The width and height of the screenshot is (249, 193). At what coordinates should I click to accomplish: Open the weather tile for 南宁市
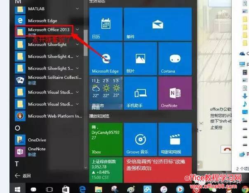(106, 93)
